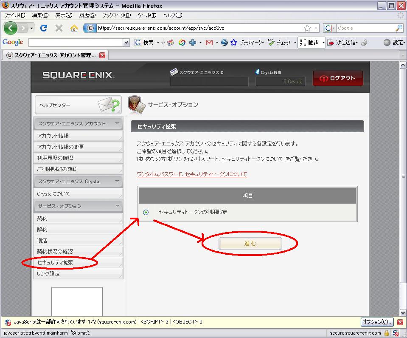Open 利用履歴の確認 sidebar item
This screenshot has height=338, width=407.
pos(78,158)
